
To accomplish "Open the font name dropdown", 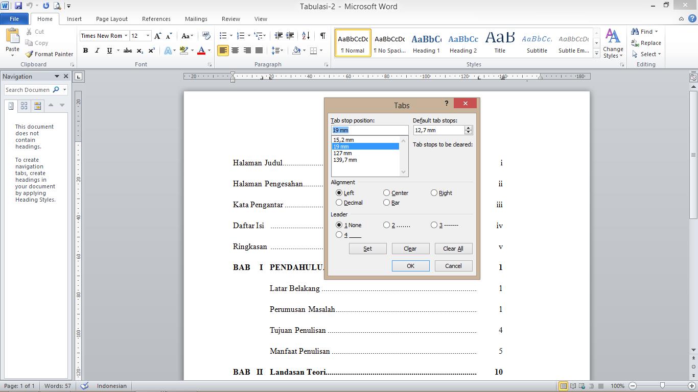I will point(126,36).
